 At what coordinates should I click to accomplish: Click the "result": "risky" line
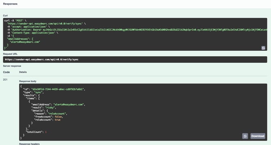(44, 108)
